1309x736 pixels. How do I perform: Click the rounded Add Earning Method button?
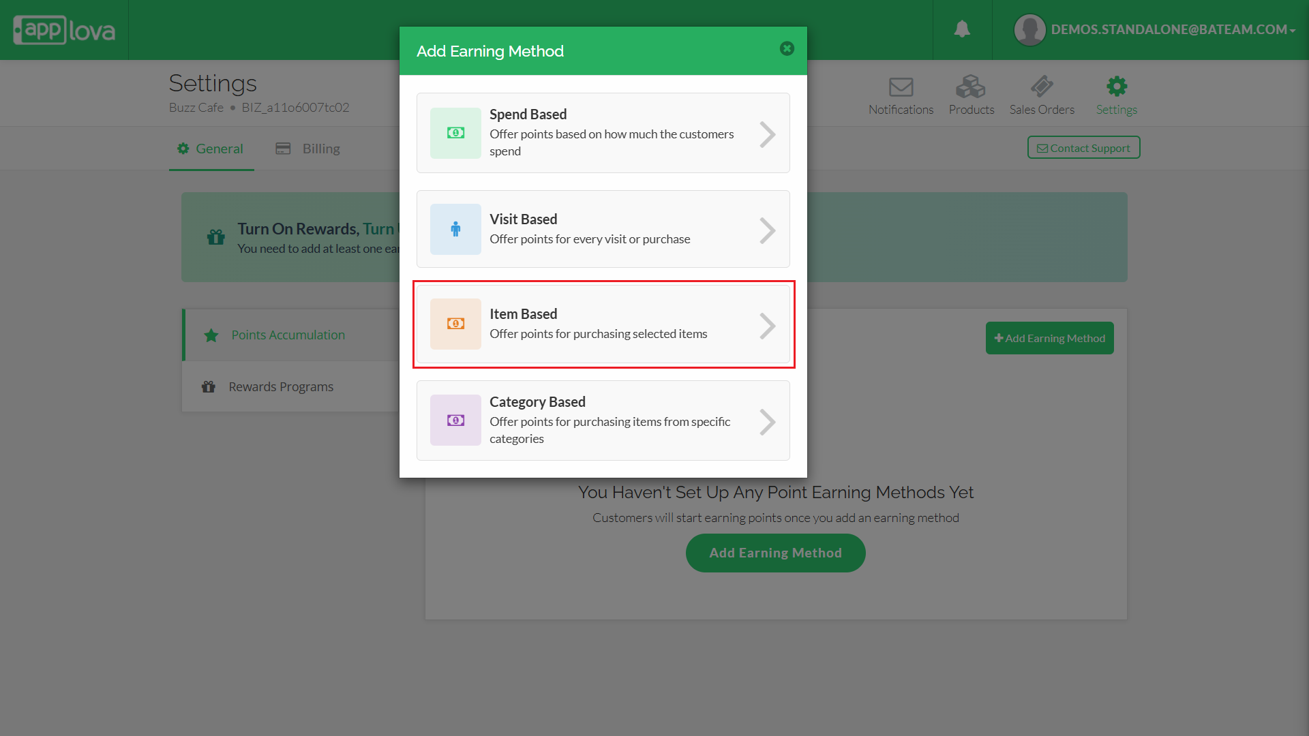click(x=775, y=553)
